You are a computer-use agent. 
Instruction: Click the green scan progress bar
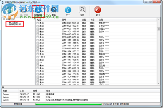68,104
